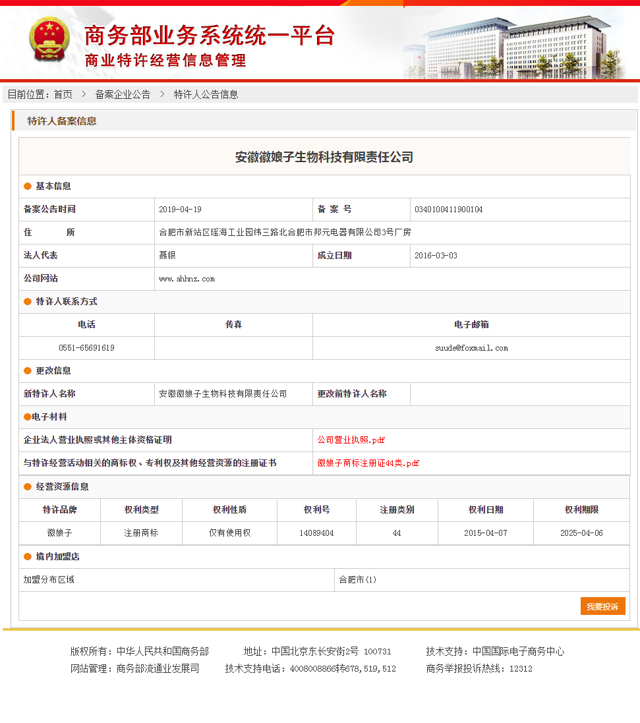Click the orange bullet beside 境内加盟店
Image resolution: width=640 pixels, height=723 pixels.
28,557
